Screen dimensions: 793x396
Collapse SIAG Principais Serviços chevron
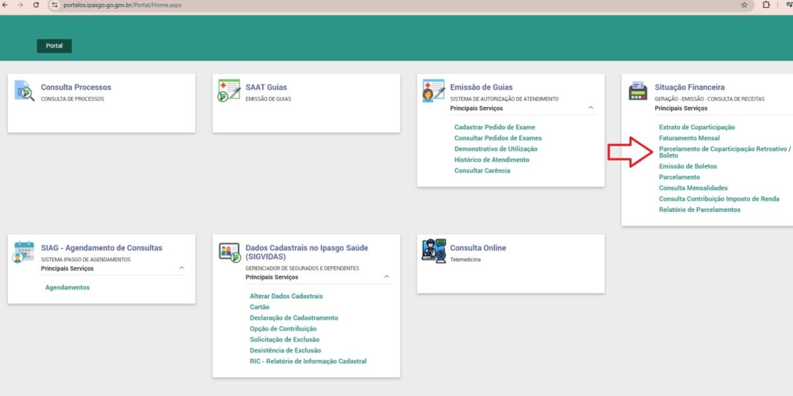coord(182,268)
